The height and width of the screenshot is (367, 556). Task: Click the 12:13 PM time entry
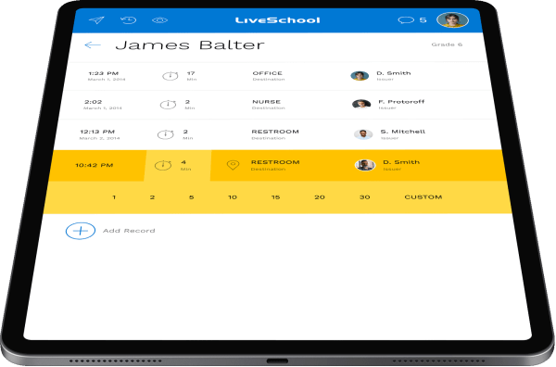tap(97, 132)
